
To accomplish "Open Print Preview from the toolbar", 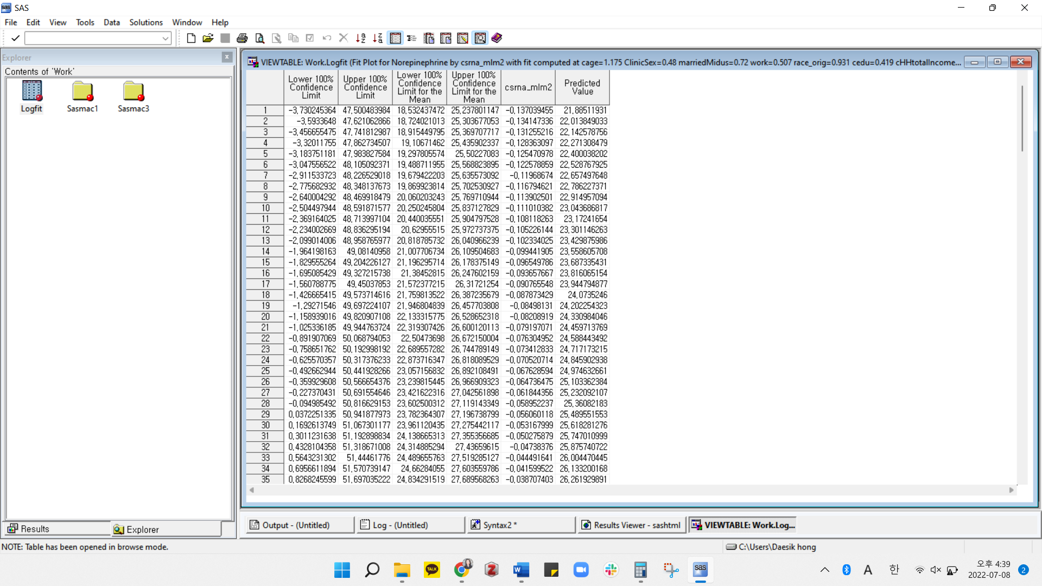I will point(259,38).
